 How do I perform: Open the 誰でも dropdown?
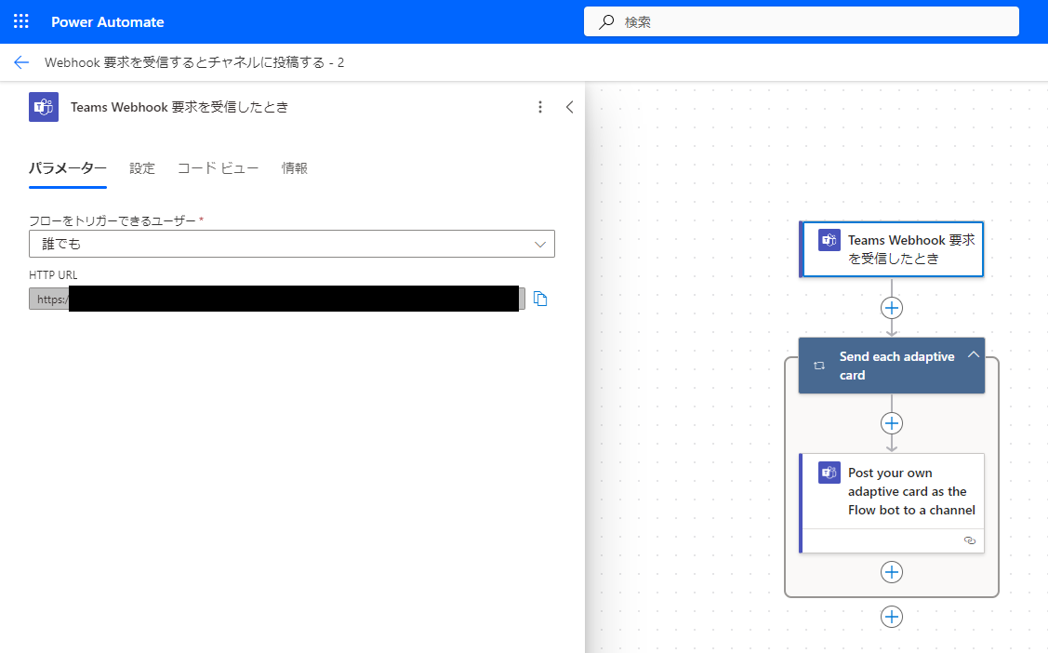point(291,244)
